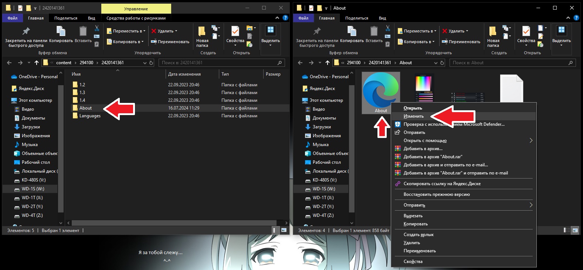
Task: Click horizontal scrollbar in 2420141361 file list
Action: [x=174, y=223]
